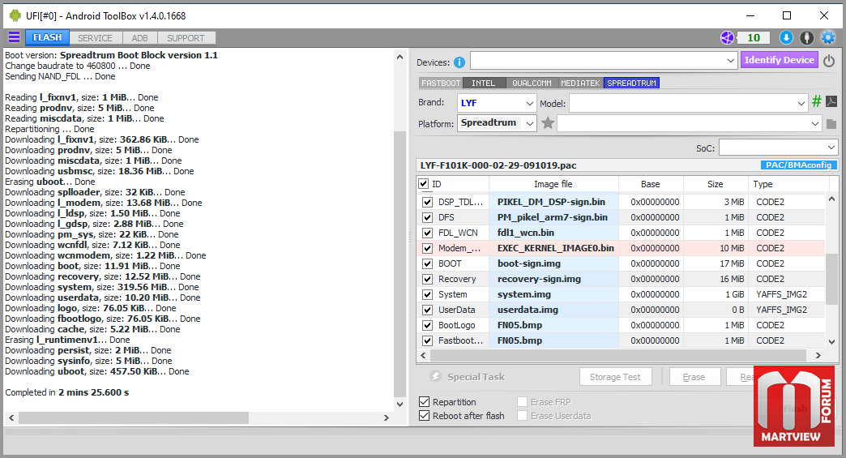Click the PDF document icon next to Model

(x=831, y=101)
